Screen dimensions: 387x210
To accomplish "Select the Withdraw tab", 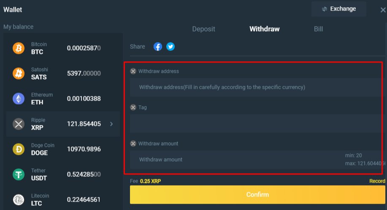I will click(265, 29).
